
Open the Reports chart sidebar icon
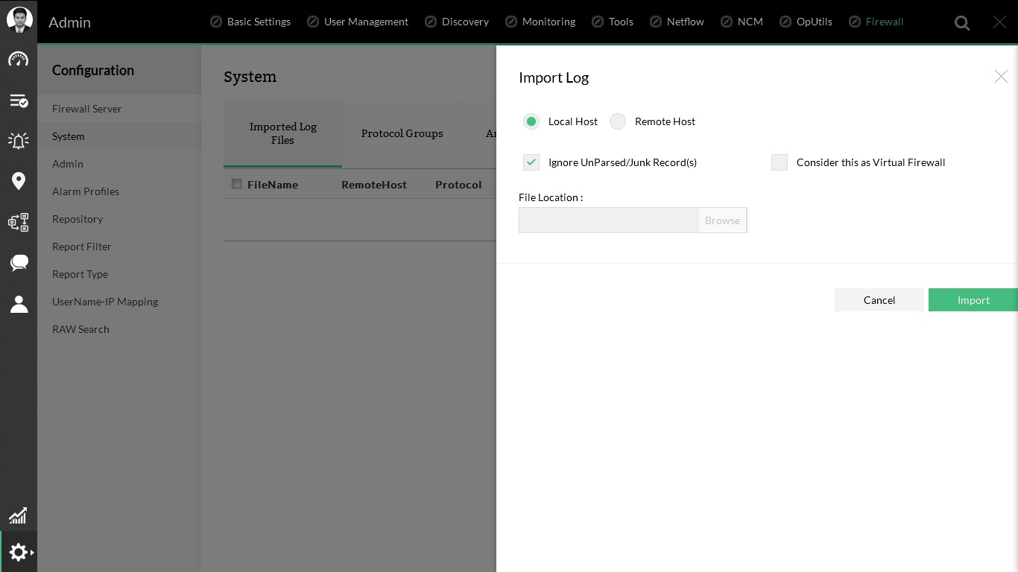pos(18,515)
